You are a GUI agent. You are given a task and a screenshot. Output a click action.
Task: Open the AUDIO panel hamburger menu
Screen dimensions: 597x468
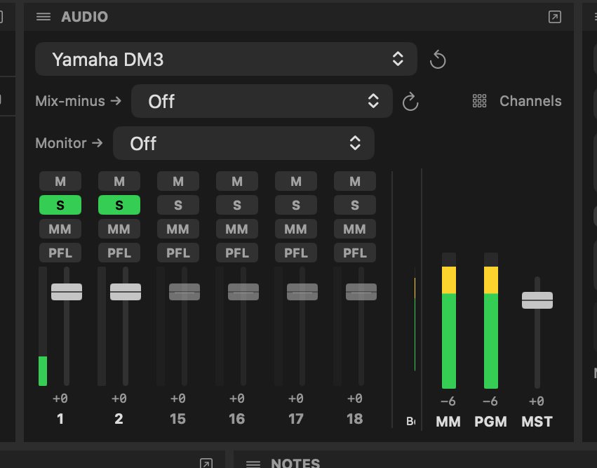[x=43, y=17]
